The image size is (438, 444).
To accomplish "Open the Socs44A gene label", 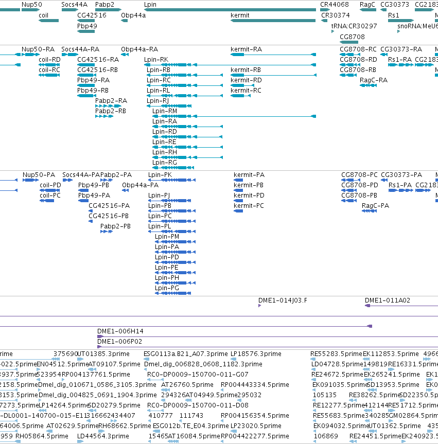I will tap(75, 5).
